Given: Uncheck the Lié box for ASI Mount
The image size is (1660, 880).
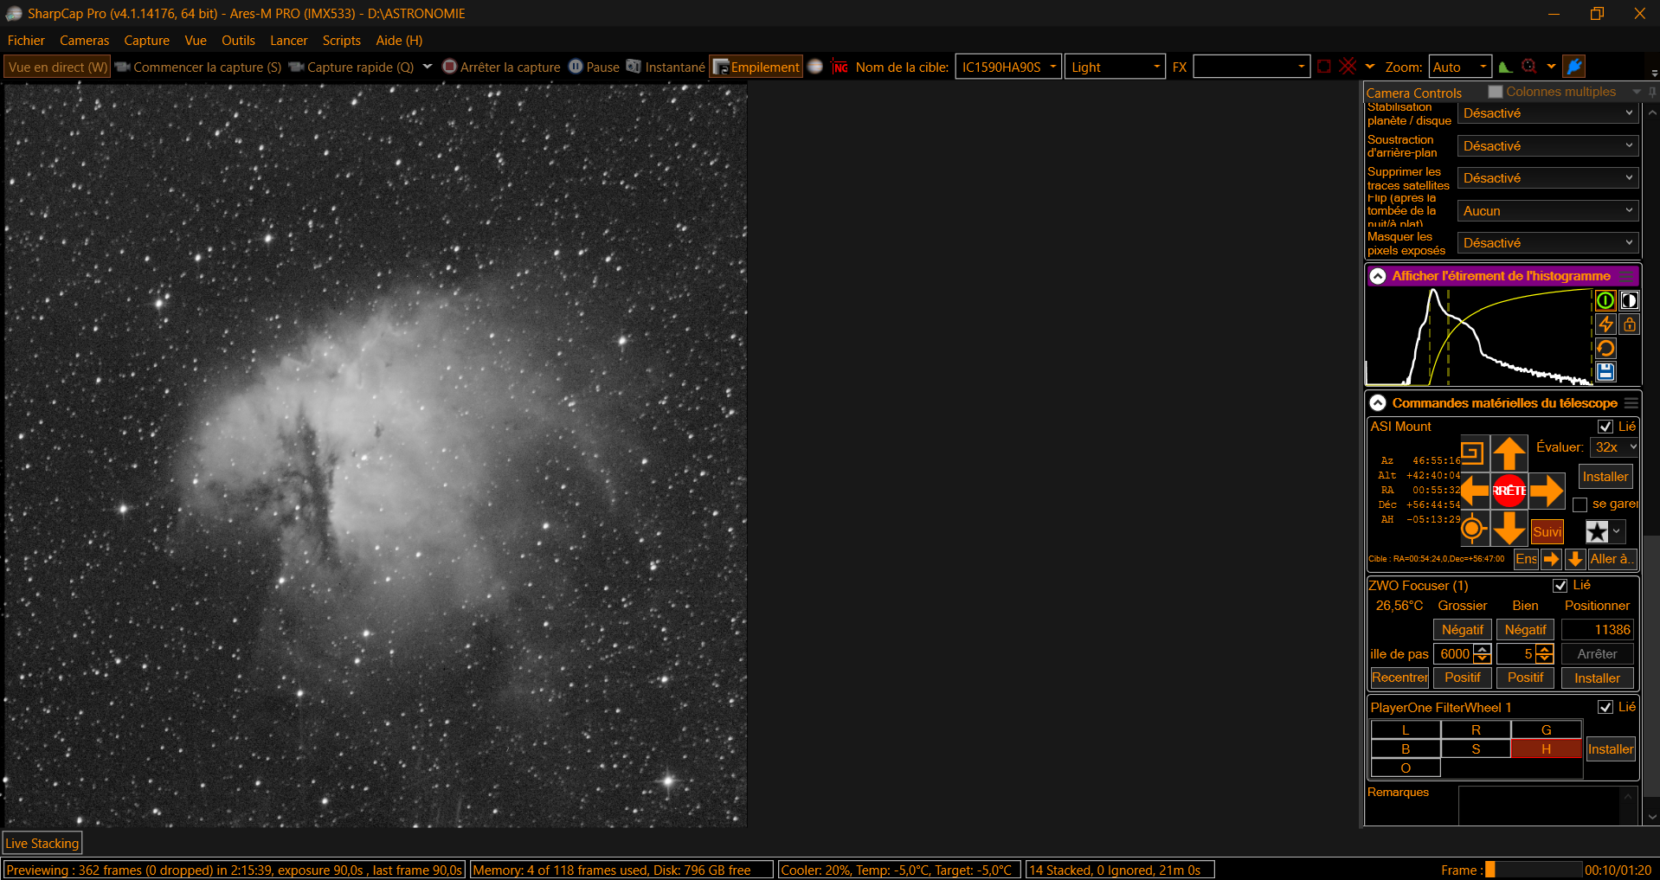Looking at the screenshot, I should (1605, 427).
